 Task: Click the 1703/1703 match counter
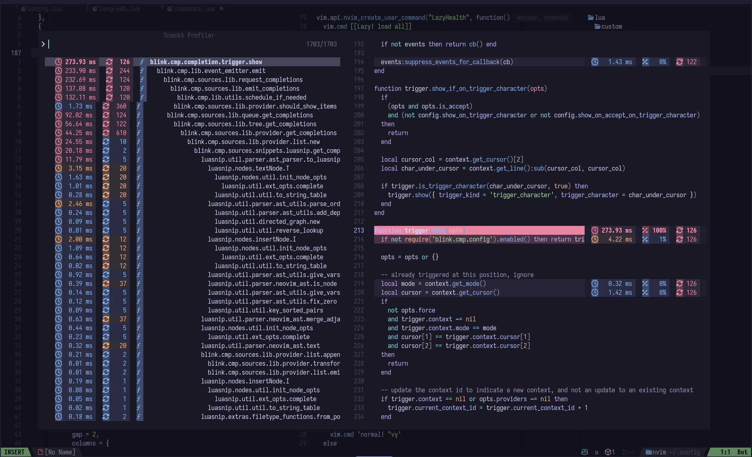tap(321, 44)
